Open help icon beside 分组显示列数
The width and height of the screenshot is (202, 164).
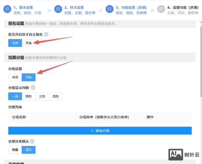pyautogui.click(x=33, y=88)
